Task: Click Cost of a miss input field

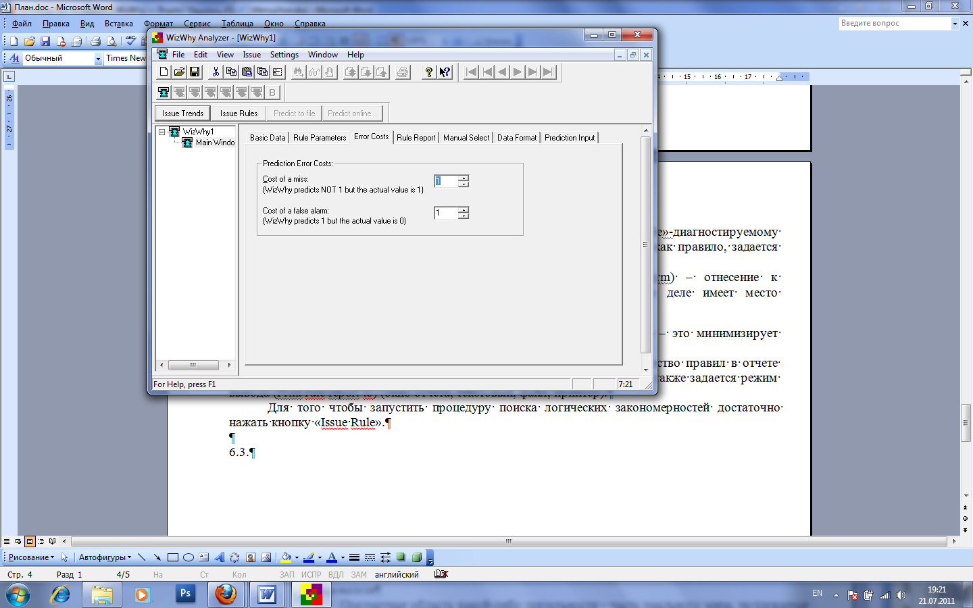Action: 446,181
